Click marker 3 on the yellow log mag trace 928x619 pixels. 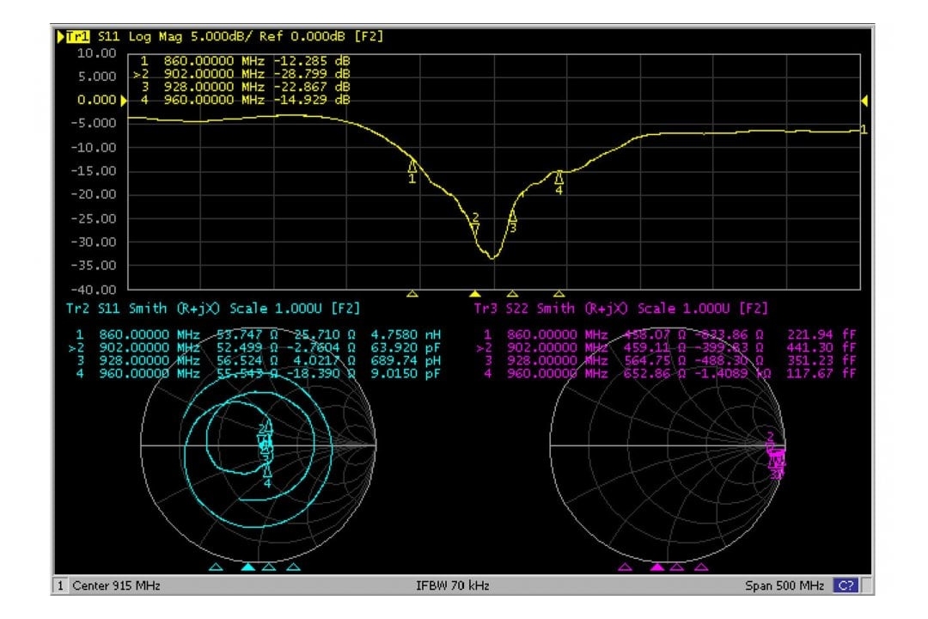tap(513, 218)
